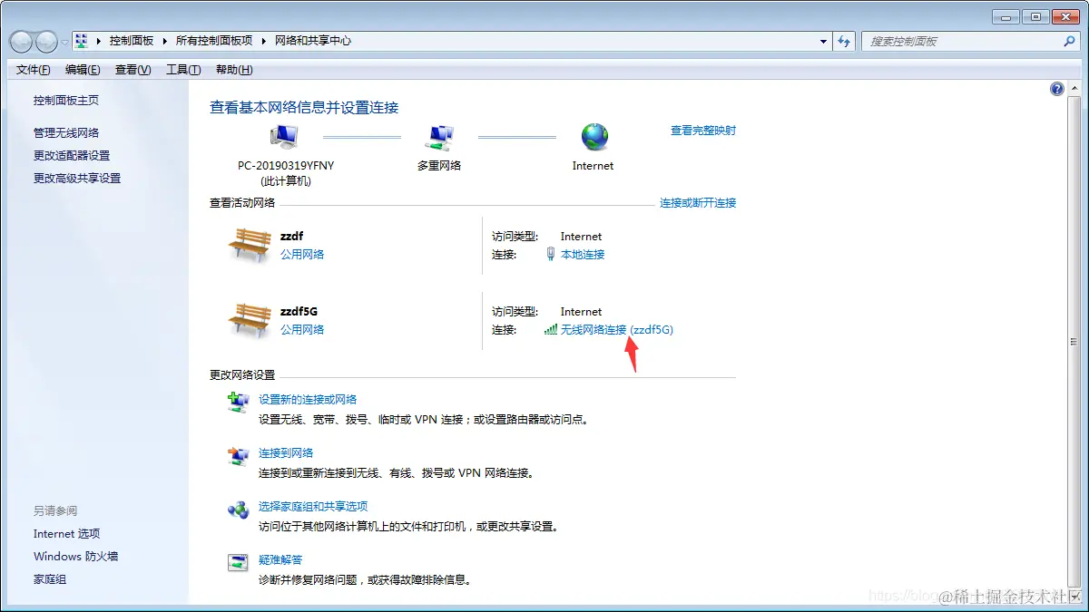Click the help question mark icon

[1056, 88]
